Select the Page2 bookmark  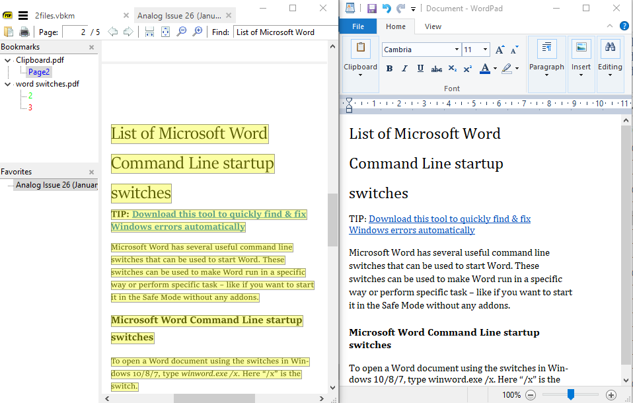coord(39,72)
